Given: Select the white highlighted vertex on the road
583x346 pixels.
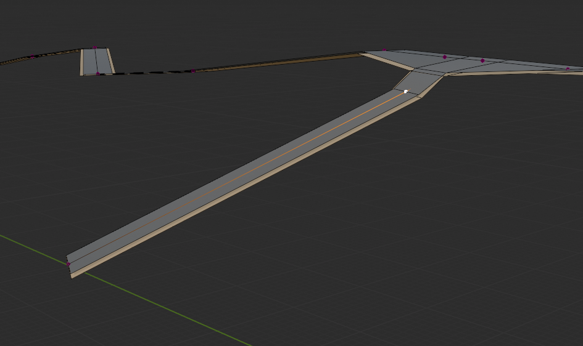Looking at the screenshot, I should tap(406, 91).
